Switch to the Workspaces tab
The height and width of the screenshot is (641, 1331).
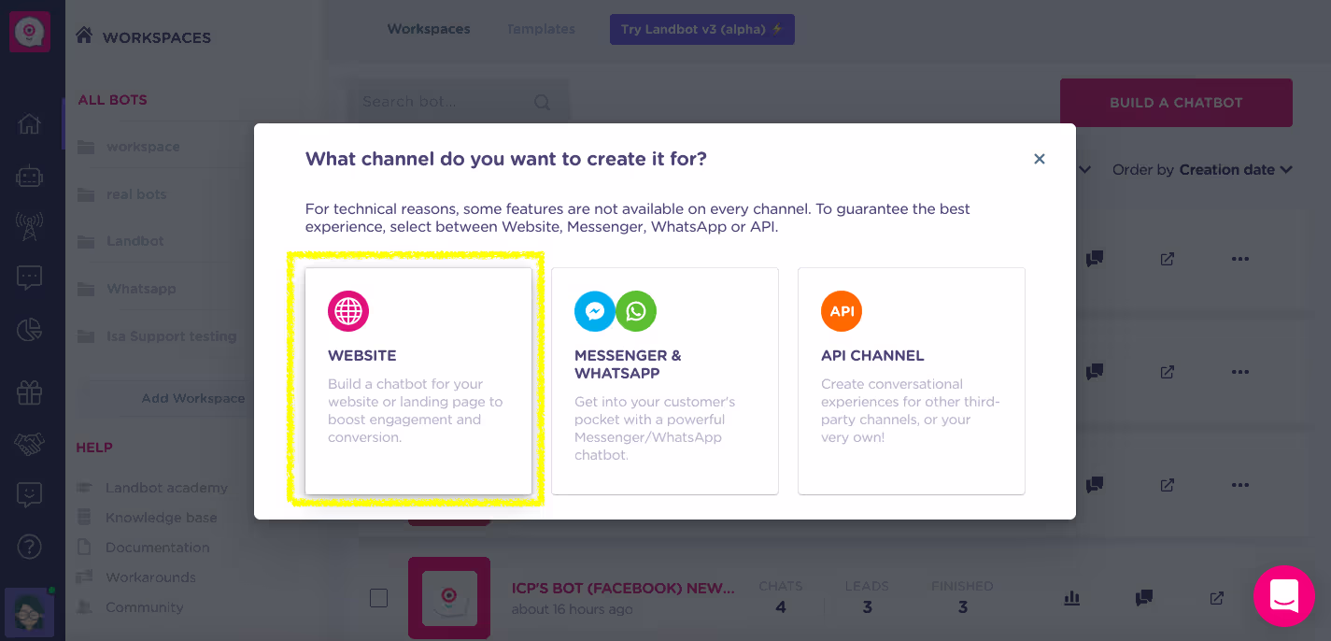click(x=429, y=29)
